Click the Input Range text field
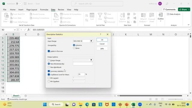Screen dimensions: 192x108 pyautogui.click(x=81, y=41)
